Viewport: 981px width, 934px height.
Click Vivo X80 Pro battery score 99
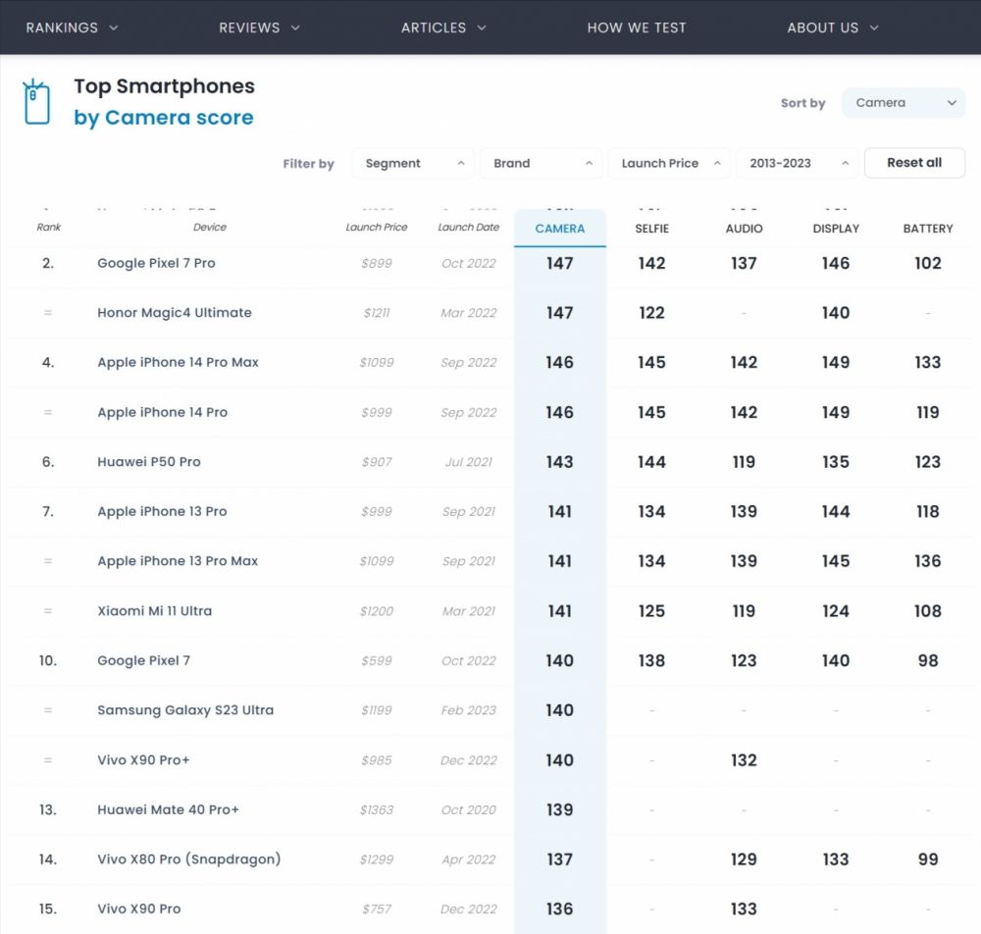coord(928,858)
